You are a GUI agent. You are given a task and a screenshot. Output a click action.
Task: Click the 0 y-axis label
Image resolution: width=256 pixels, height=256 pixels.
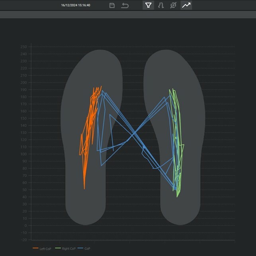tap(25, 225)
